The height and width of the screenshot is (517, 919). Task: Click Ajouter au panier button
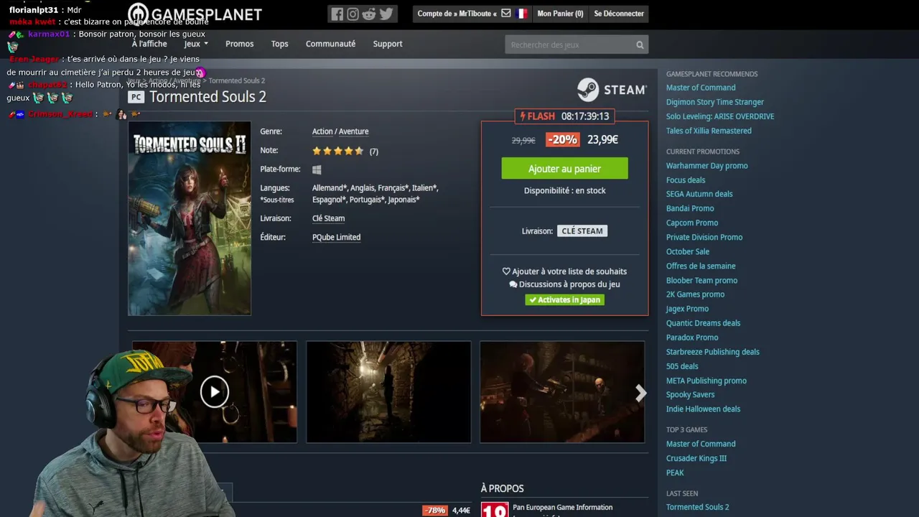(564, 169)
